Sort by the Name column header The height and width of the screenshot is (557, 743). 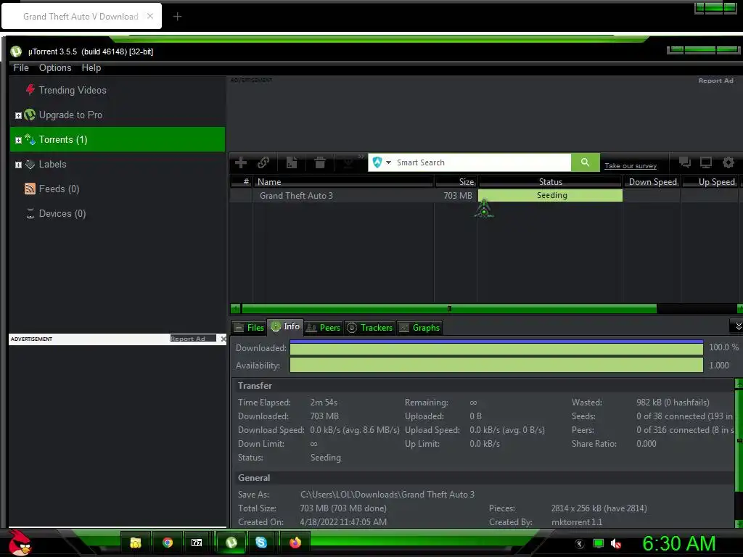coord(343,182)
